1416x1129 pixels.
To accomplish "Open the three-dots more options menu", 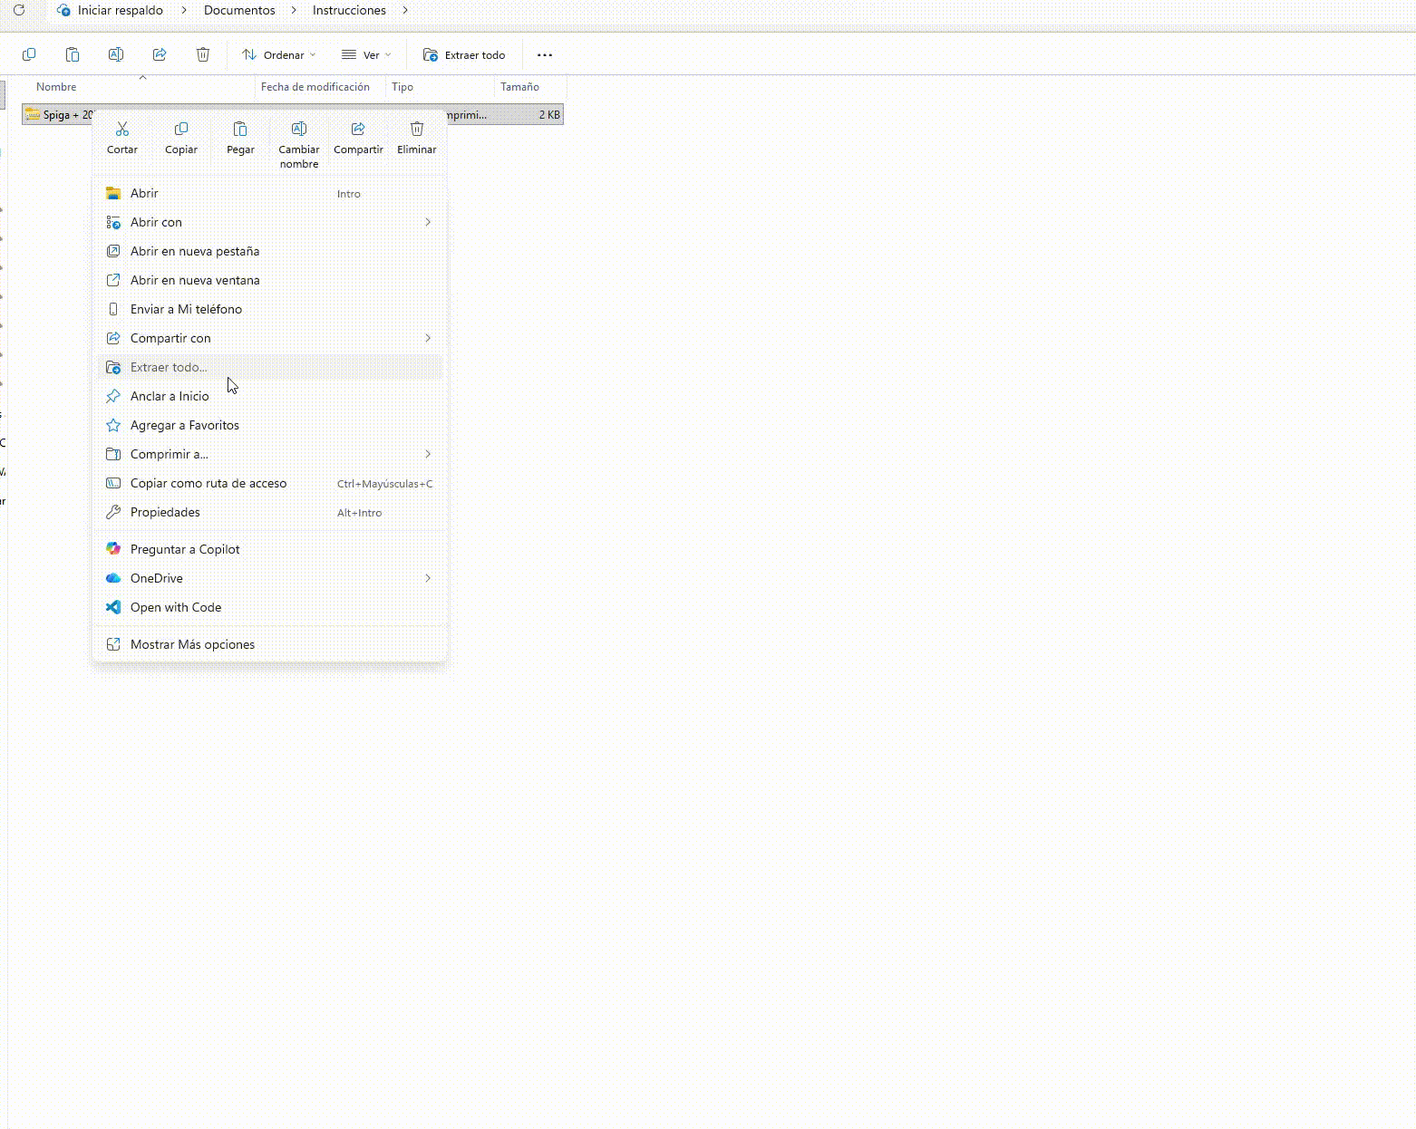I will (545, 55).
